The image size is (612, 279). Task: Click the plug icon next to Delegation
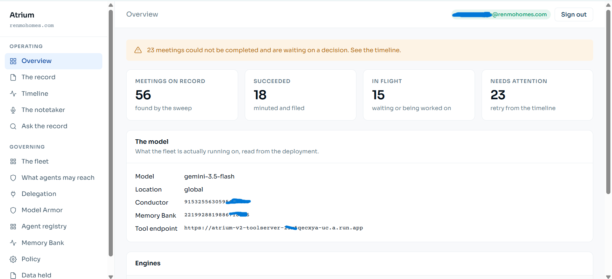tap(13, 194)
